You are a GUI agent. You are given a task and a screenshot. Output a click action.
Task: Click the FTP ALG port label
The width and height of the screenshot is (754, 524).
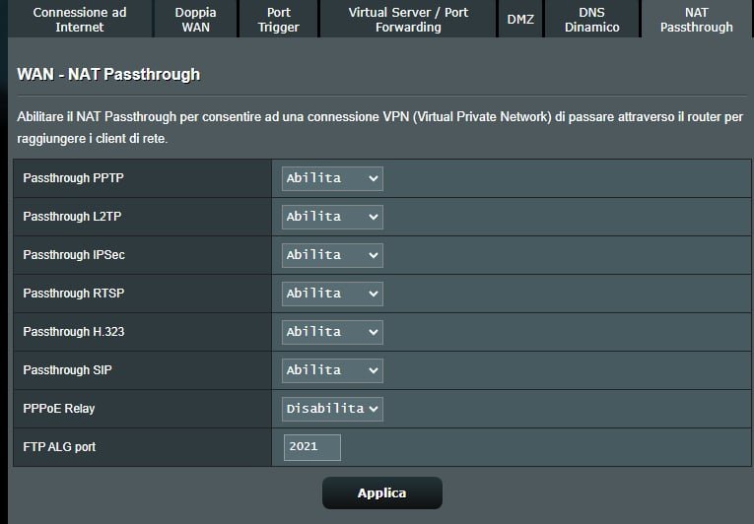[59, 447]
